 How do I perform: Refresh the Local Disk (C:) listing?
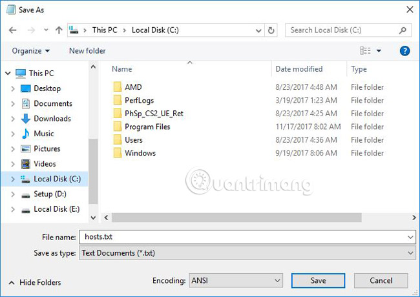click(271, 30)
